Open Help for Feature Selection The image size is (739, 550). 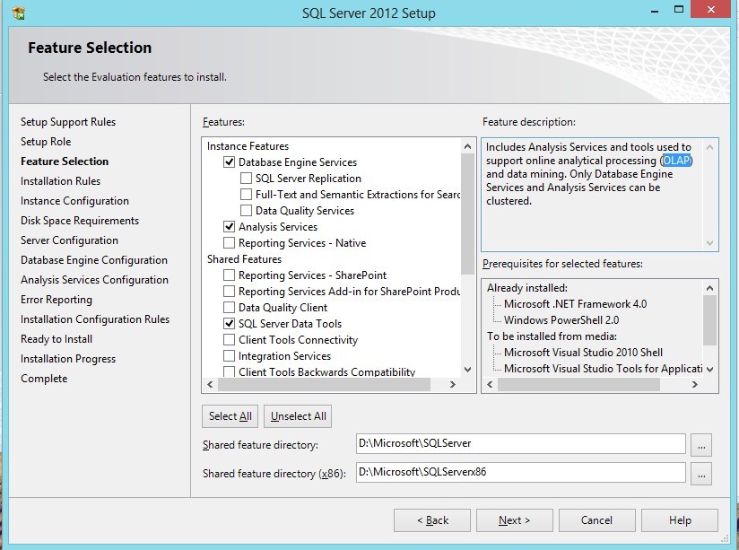(x=680, y=520)
